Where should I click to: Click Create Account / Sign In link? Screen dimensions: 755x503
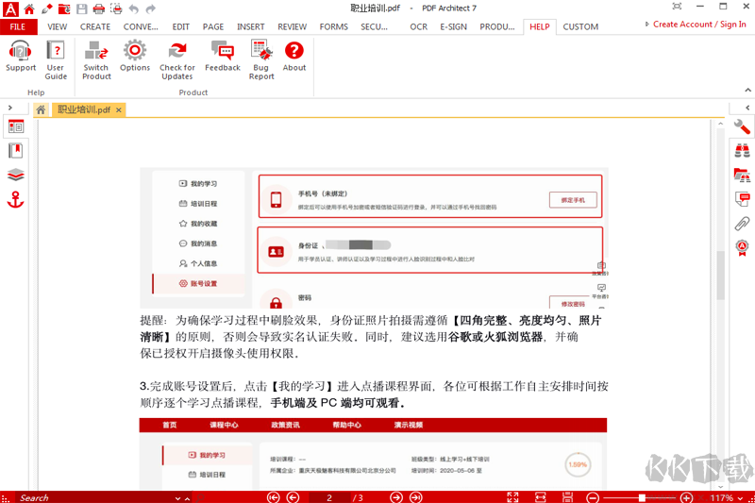699,25
